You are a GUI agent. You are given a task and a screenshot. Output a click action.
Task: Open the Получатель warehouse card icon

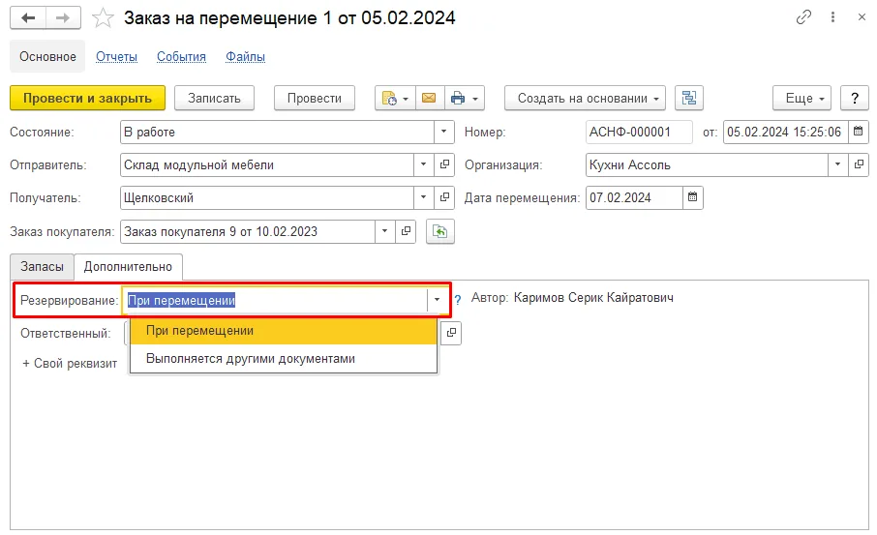[x=444, y=197]
